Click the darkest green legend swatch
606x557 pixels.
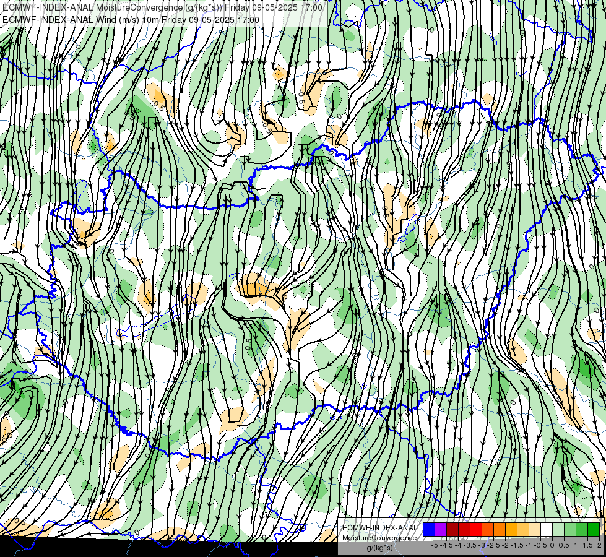tap(594, 530)
